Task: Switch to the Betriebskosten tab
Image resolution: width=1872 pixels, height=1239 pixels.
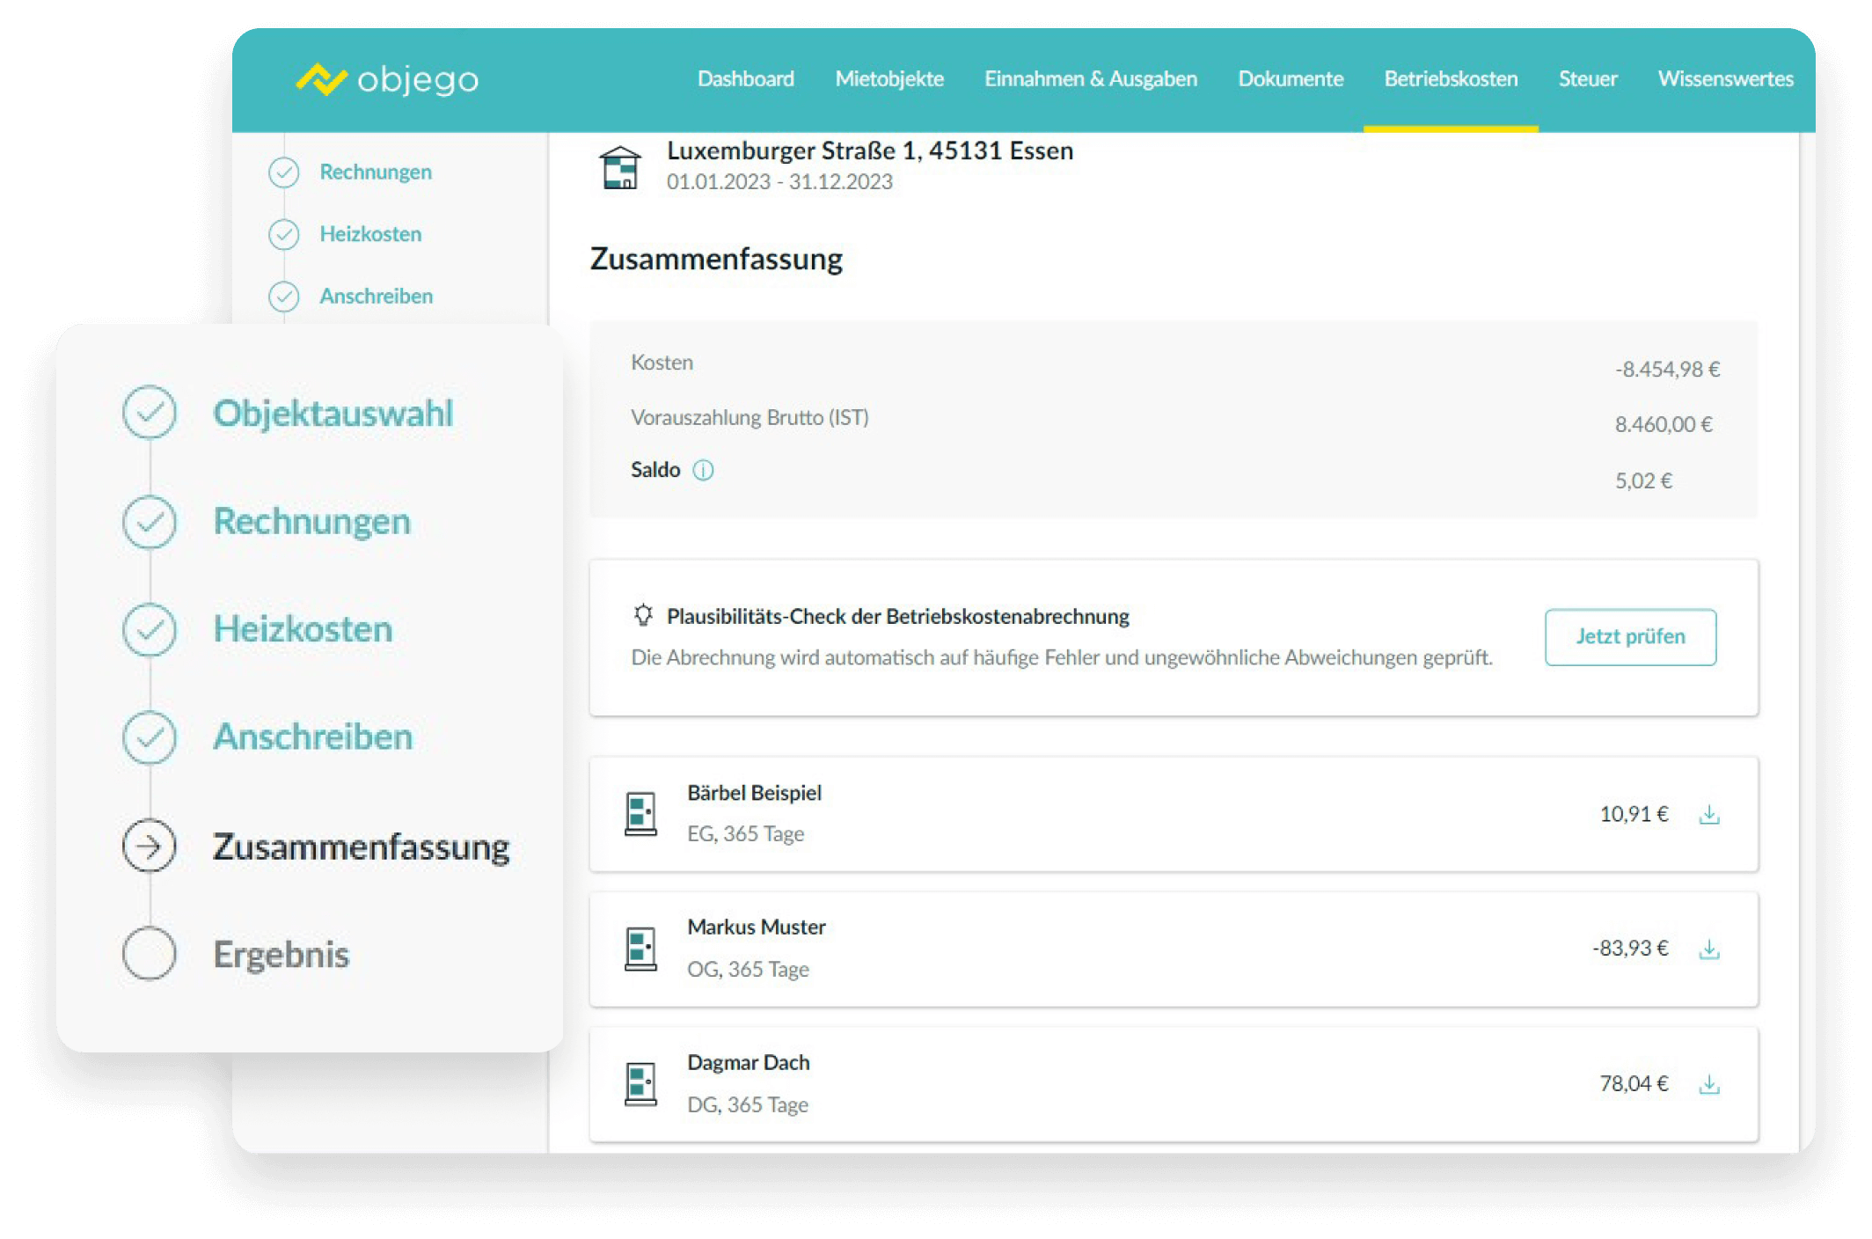Action: coord(1451,79)
